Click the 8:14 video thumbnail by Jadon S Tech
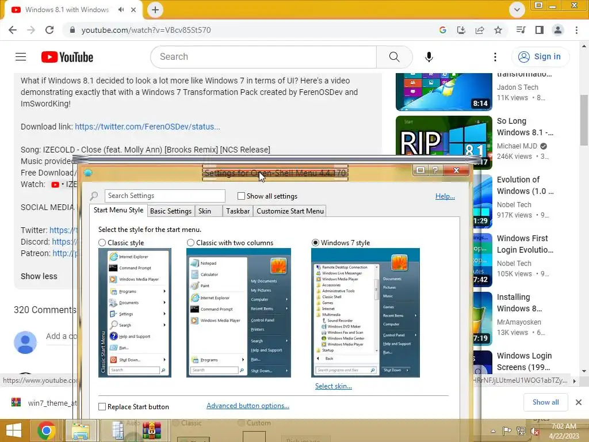Image resolution: width=589 pixels, height=442 pixels. pos(443,92)
